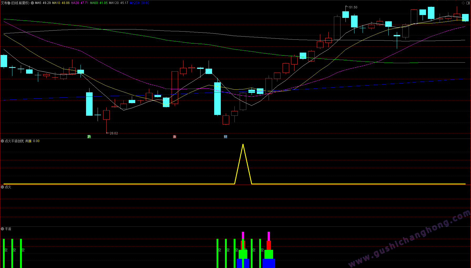The image size is (471, 268).
Task: Expand the 点火干活创优 indicator dropdown arrow
Action: pyautogui.click(x=2, y=141)
